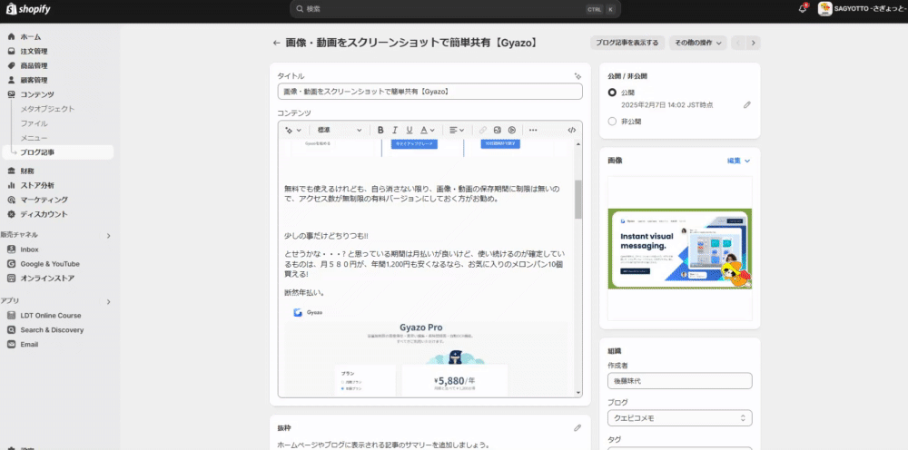This screenshot has width=908, height=450.
Task: Click the 抜粋 excerpt edit pencil
Action: point(577,428)
